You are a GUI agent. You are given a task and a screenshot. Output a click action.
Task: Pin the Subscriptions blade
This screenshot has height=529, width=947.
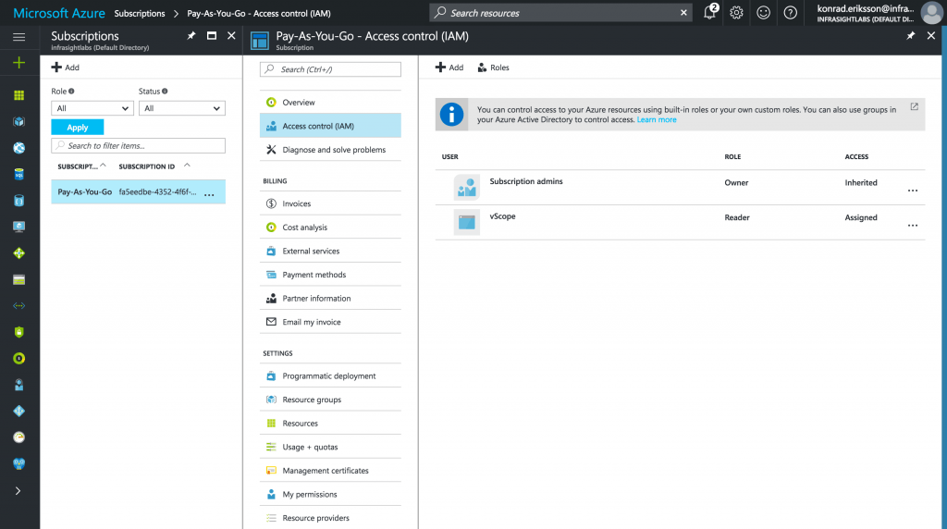pyautogui.click(x=191, y=36)
